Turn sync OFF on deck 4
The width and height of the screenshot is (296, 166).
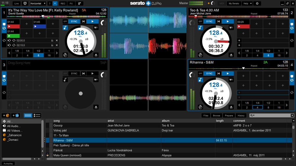point(200,74)
